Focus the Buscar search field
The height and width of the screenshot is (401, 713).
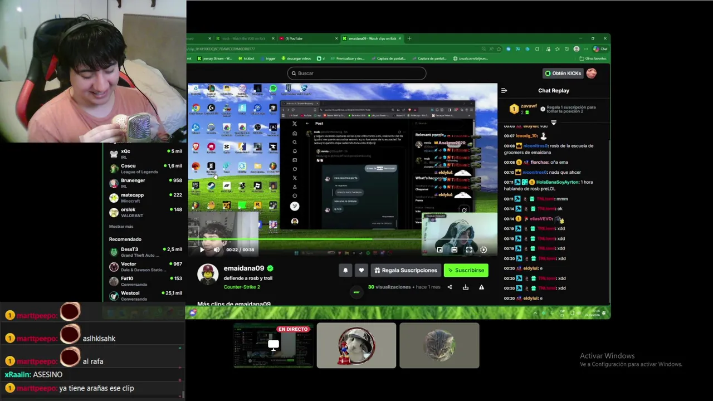[x=356, y=73]
